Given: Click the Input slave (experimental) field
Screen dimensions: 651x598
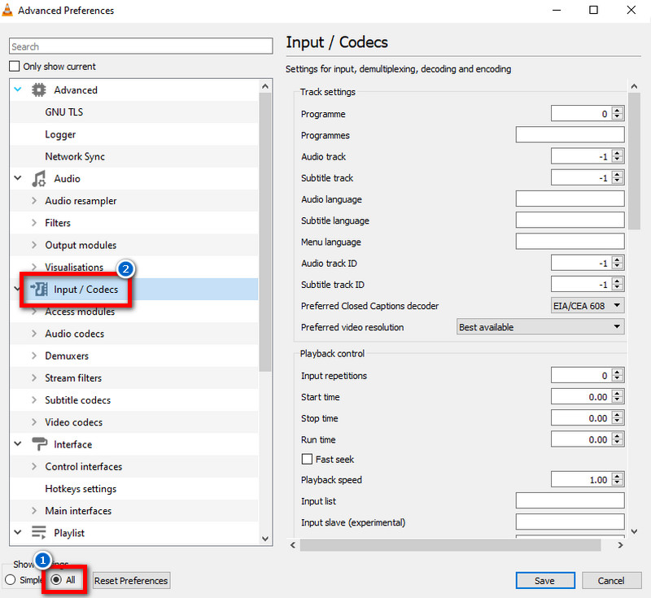Looking at the screenshot, I should tap(570, 522).
